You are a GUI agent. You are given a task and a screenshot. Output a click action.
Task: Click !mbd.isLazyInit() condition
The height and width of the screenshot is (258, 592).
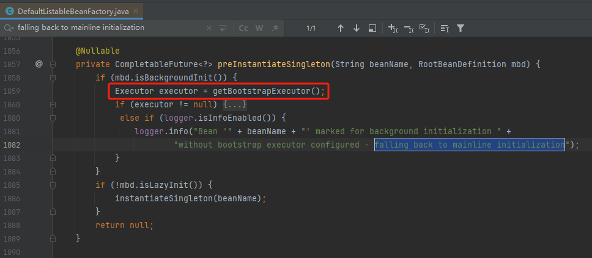tap(160, 185)
